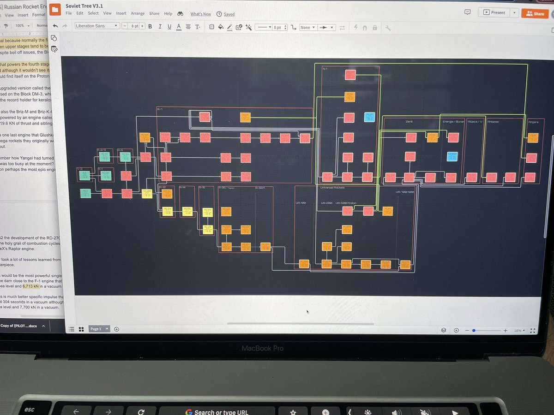The height and width of the screenshot is (415, 554).
Task: Open the Insert menu in Lucidchart
Action: 121,13
